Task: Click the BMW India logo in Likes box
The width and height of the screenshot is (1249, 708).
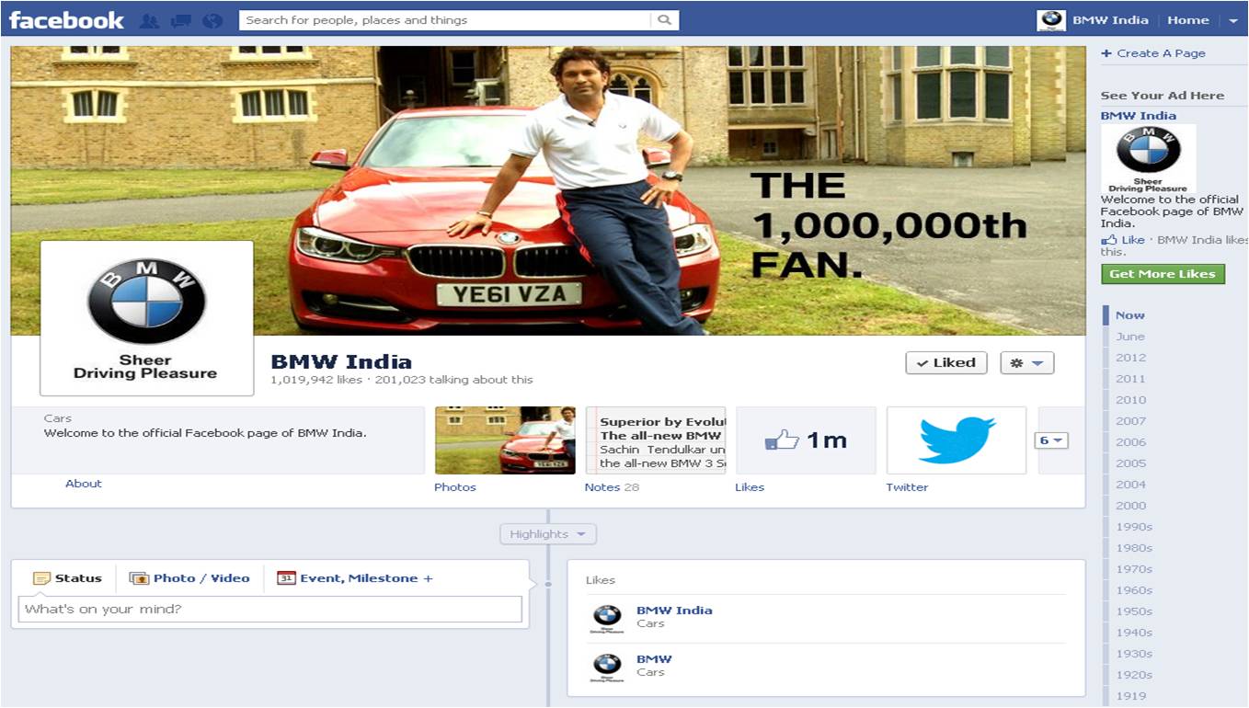Action: tap(607, 619)
